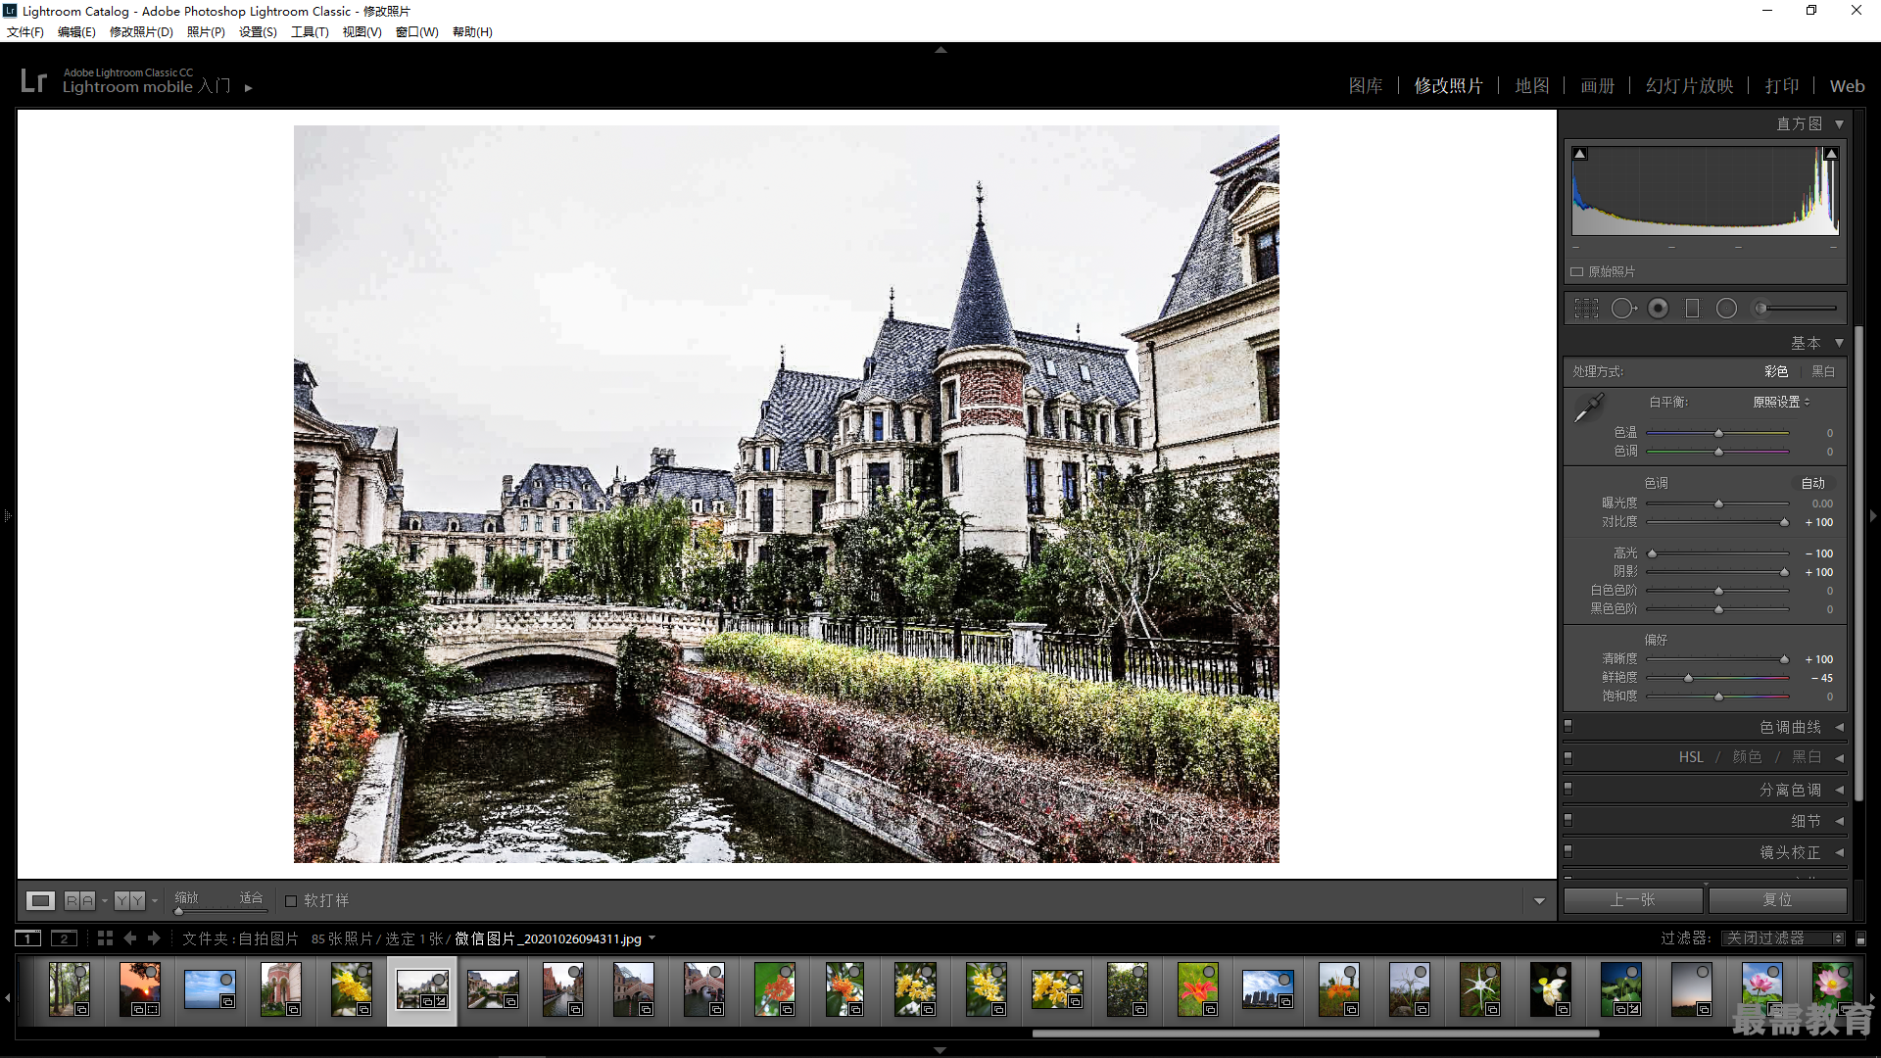Viewport: 1881px width, 1058px height.
Task: Open the 关闭过滤器 filter dropdown
Action: (1784, 938)
